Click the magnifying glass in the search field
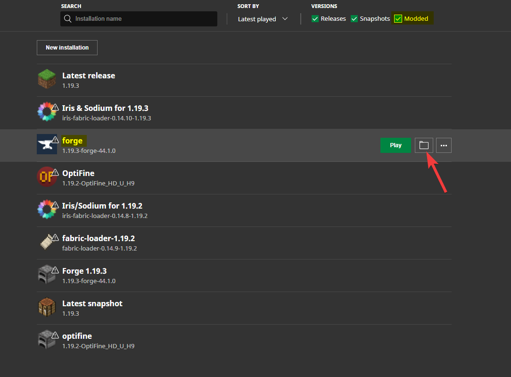Viewport: 511px width, 377px height. [67, 19]
